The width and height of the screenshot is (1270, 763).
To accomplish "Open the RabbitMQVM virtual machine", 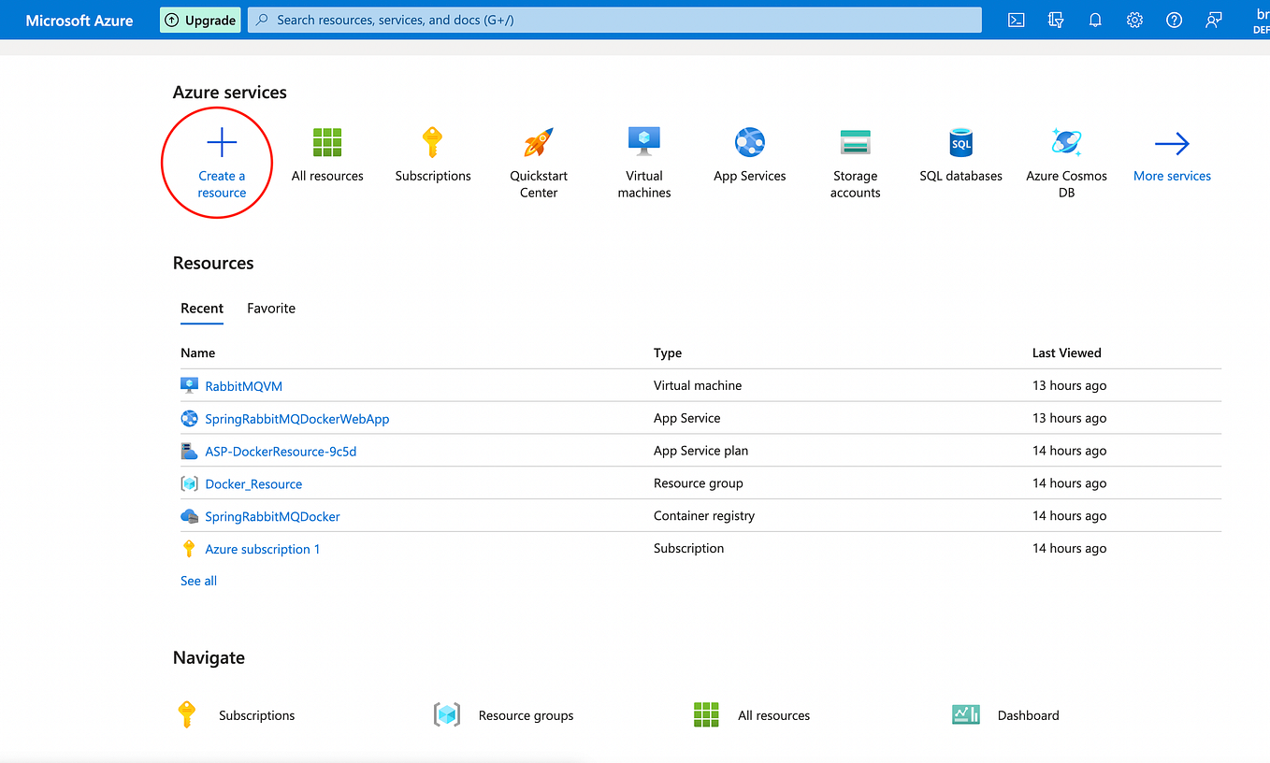I will (242, 385).
